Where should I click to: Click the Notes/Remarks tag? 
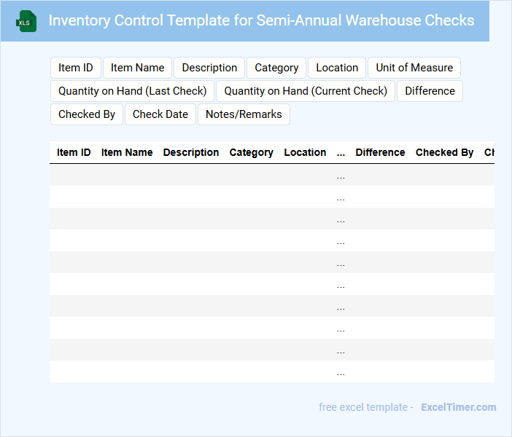[244, 114]
